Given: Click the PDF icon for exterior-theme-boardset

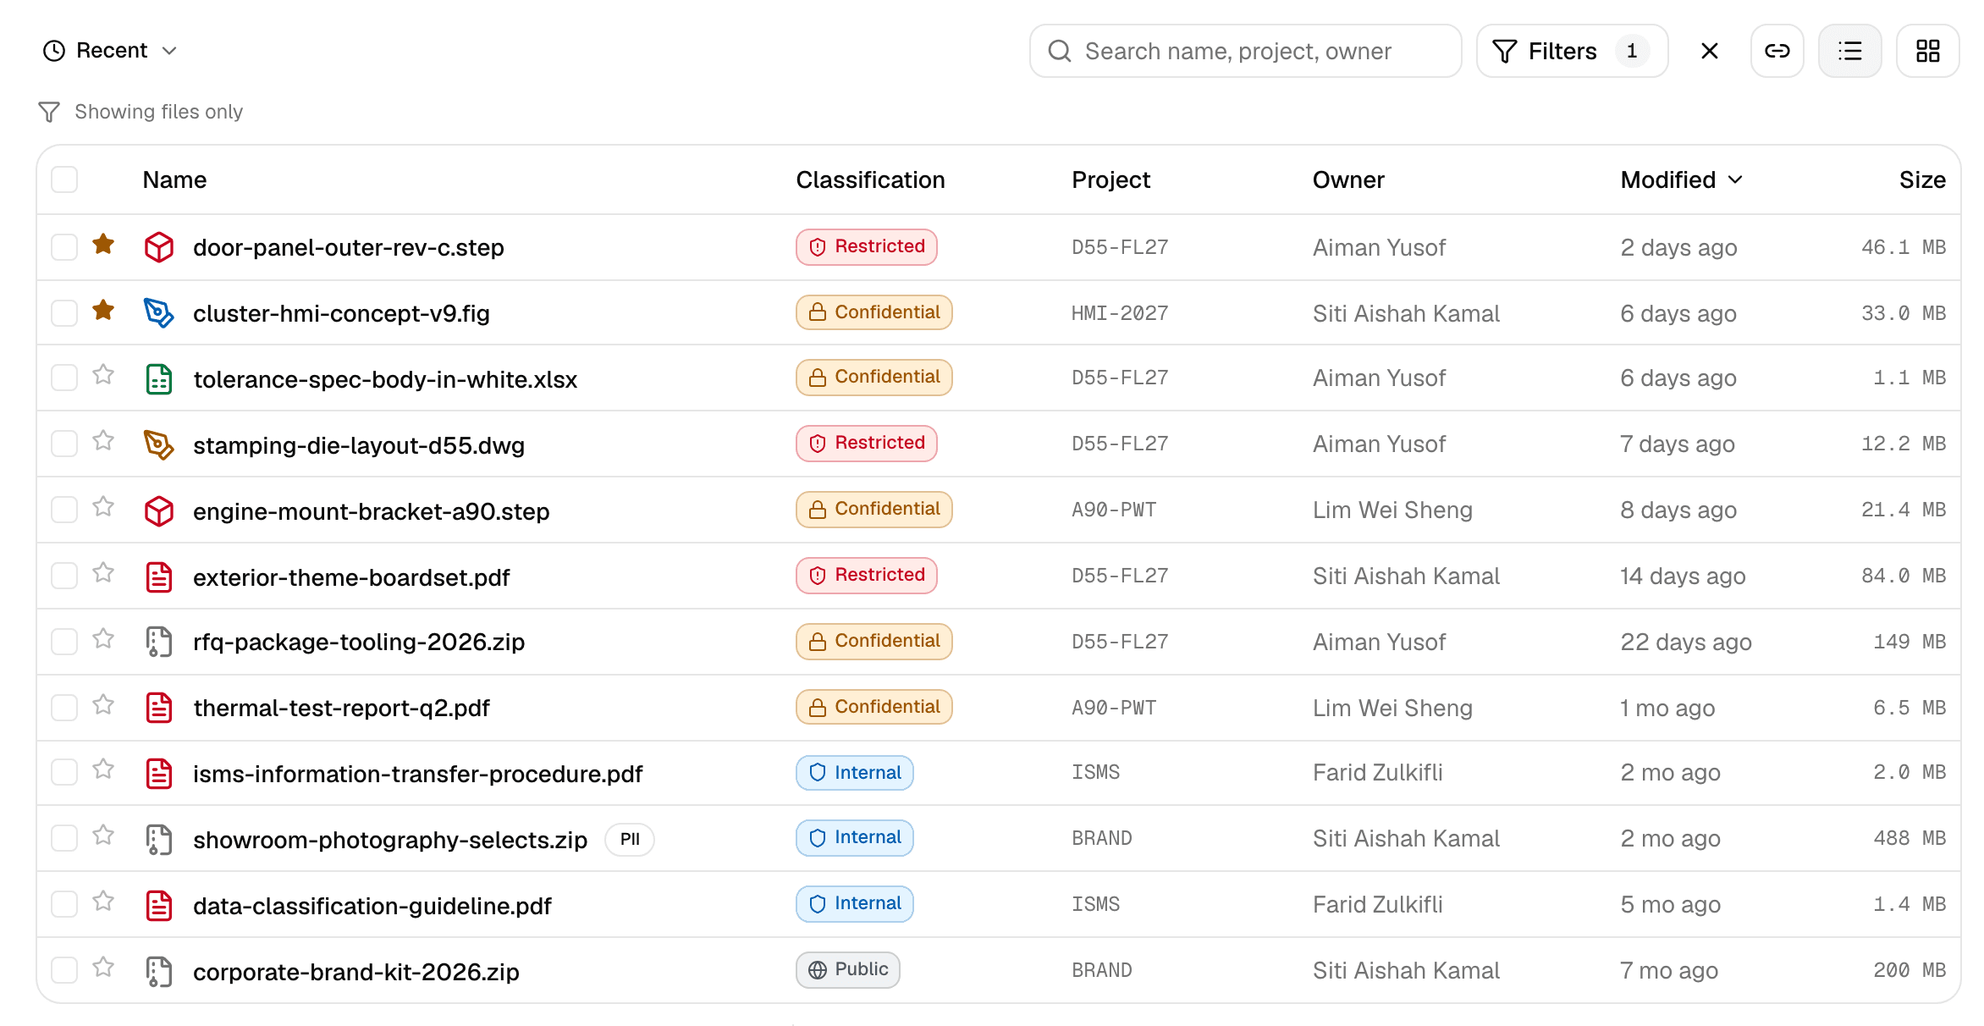Looking at the screenshot, I should (159, 577).
